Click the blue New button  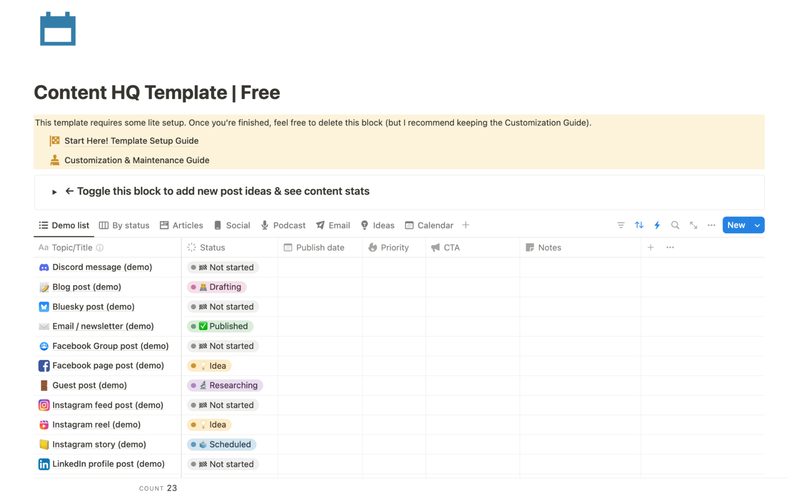click(736, 225)
